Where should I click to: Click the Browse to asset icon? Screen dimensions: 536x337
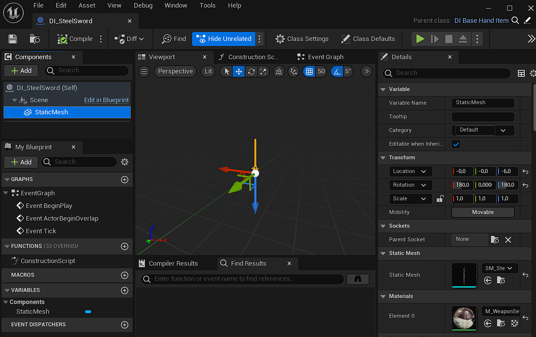(35, 39)
